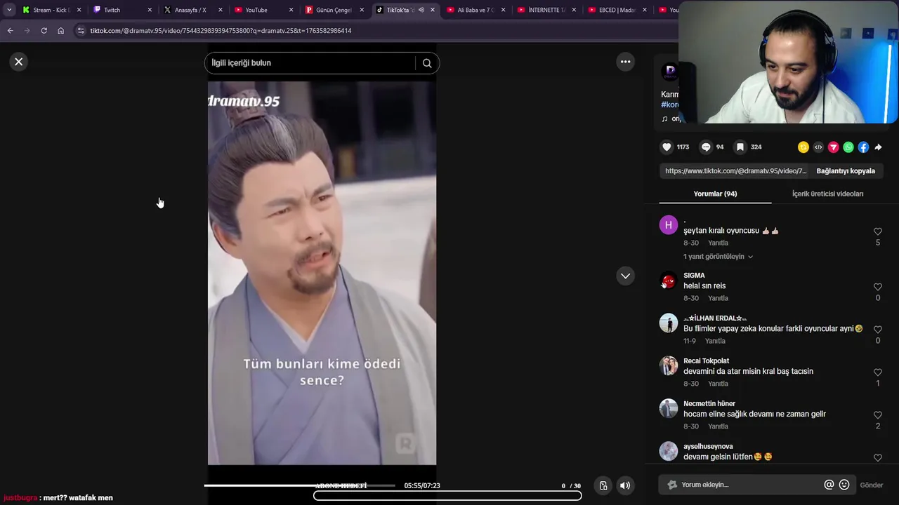The width and height of the screenshot is (899, 505).
Task: Open SIGMA's profile from username
Action: tap(694, 276)
